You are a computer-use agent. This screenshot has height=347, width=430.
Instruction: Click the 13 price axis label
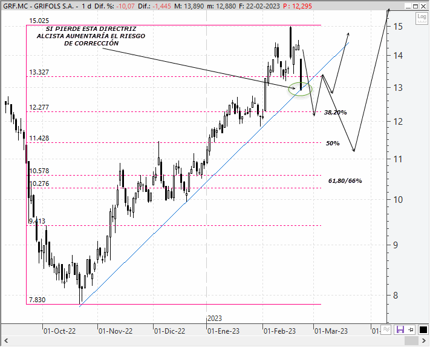click(397, 88)
